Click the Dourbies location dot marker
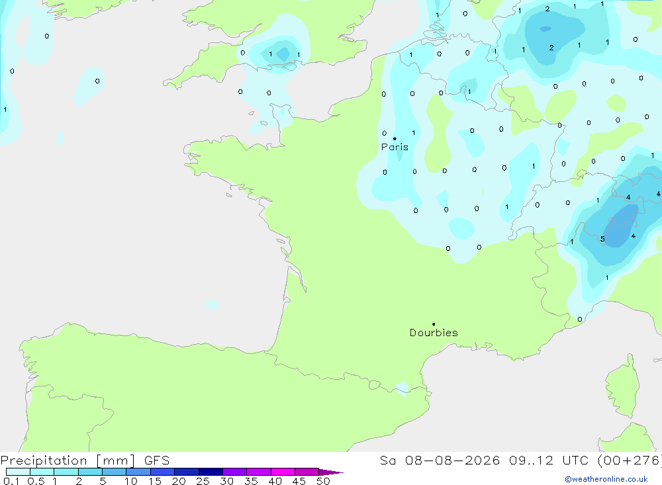662x485 pixels. click(x=434, y=324)
